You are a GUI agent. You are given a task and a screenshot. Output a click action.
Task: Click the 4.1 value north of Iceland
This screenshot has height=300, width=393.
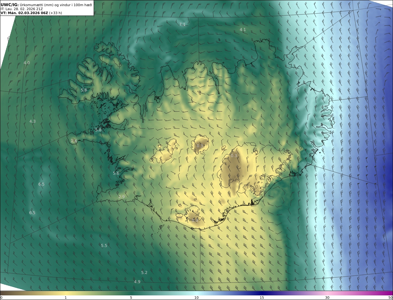(x=243, y=29)
